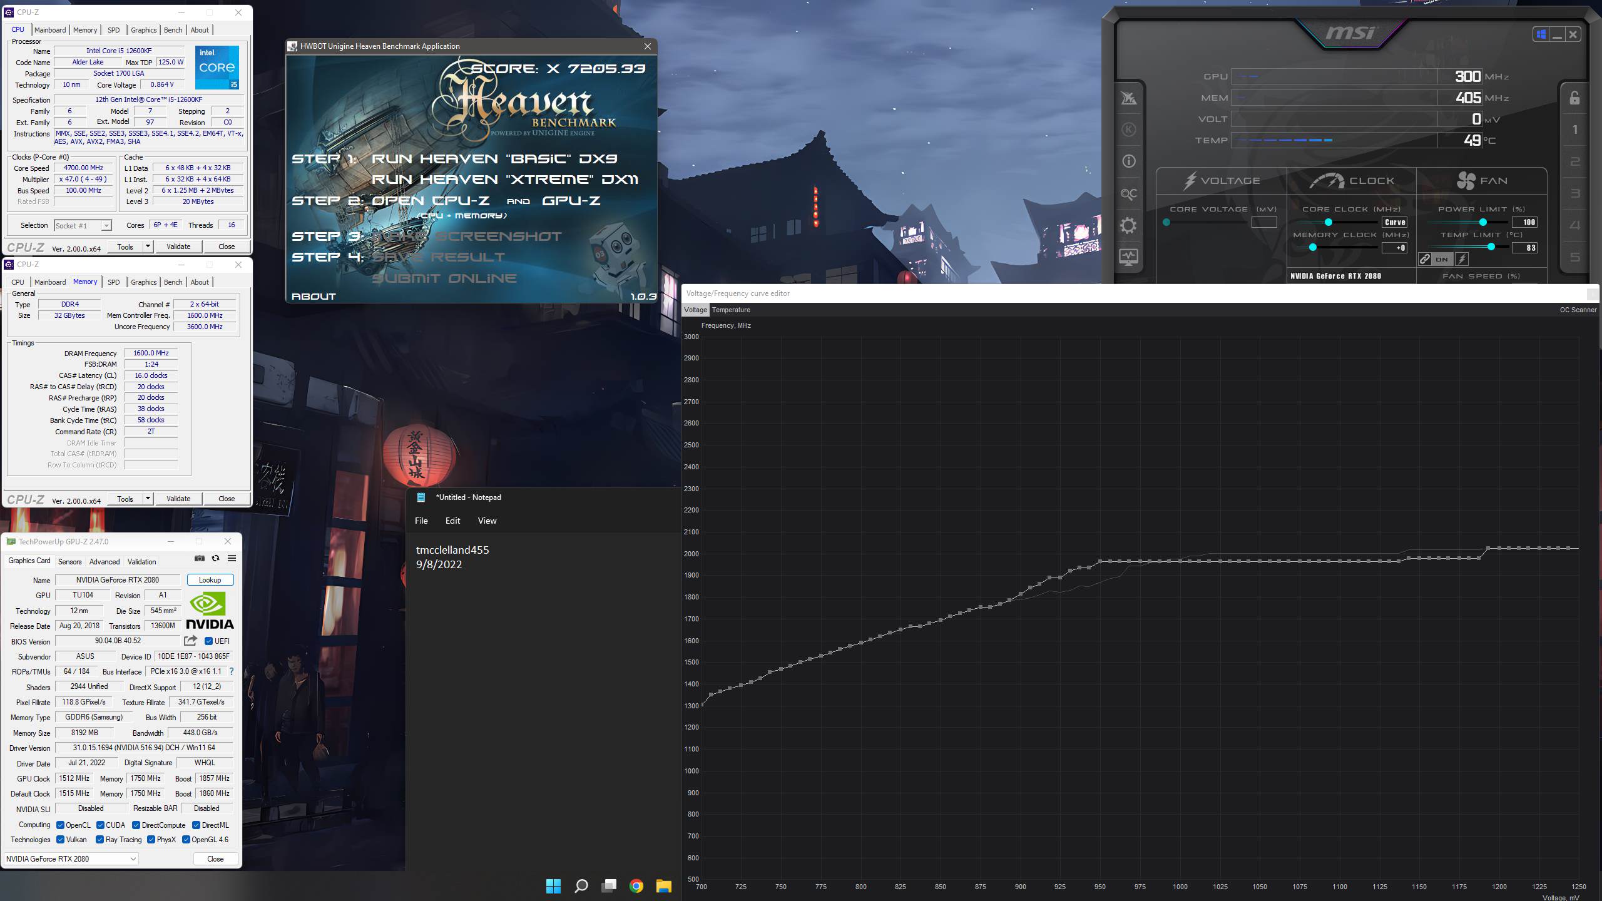Click the lightning priority icon beside ON
Image resolution: width=1602 pixels, height=901 pixels.
point(1462,259)
